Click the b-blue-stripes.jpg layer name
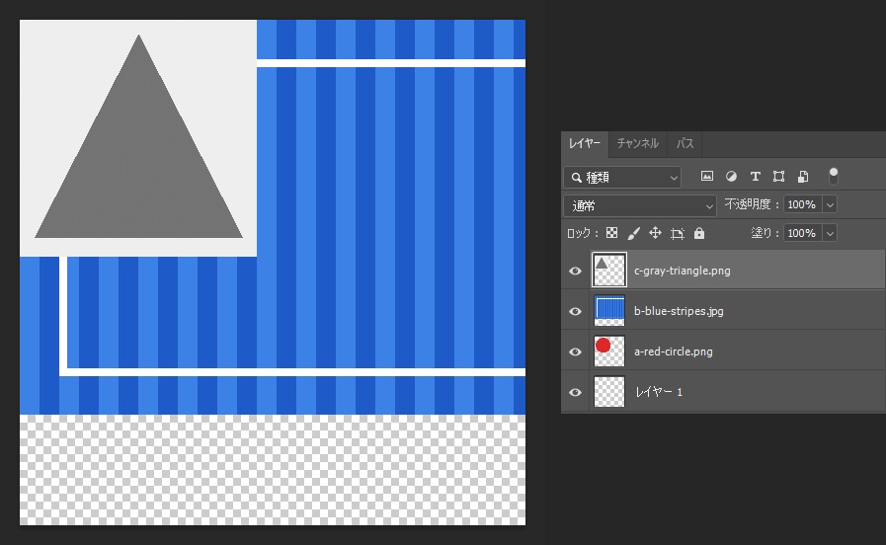This screenshot has height=545, width=886. (679, 311)
